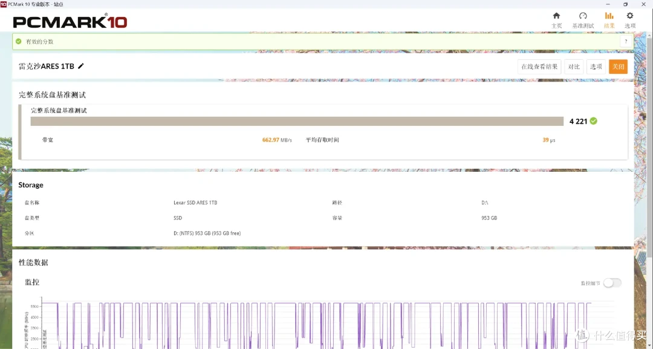Viewport: 653px width, 349px height.
Task: Click the Storage section heading
Action: (x=31, y=185)
